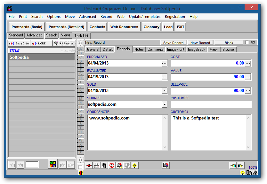This screenshot has height=184, width=267.
Task: Switch to the Views tab
Action: pyautogui.click(x=66, y=35)
